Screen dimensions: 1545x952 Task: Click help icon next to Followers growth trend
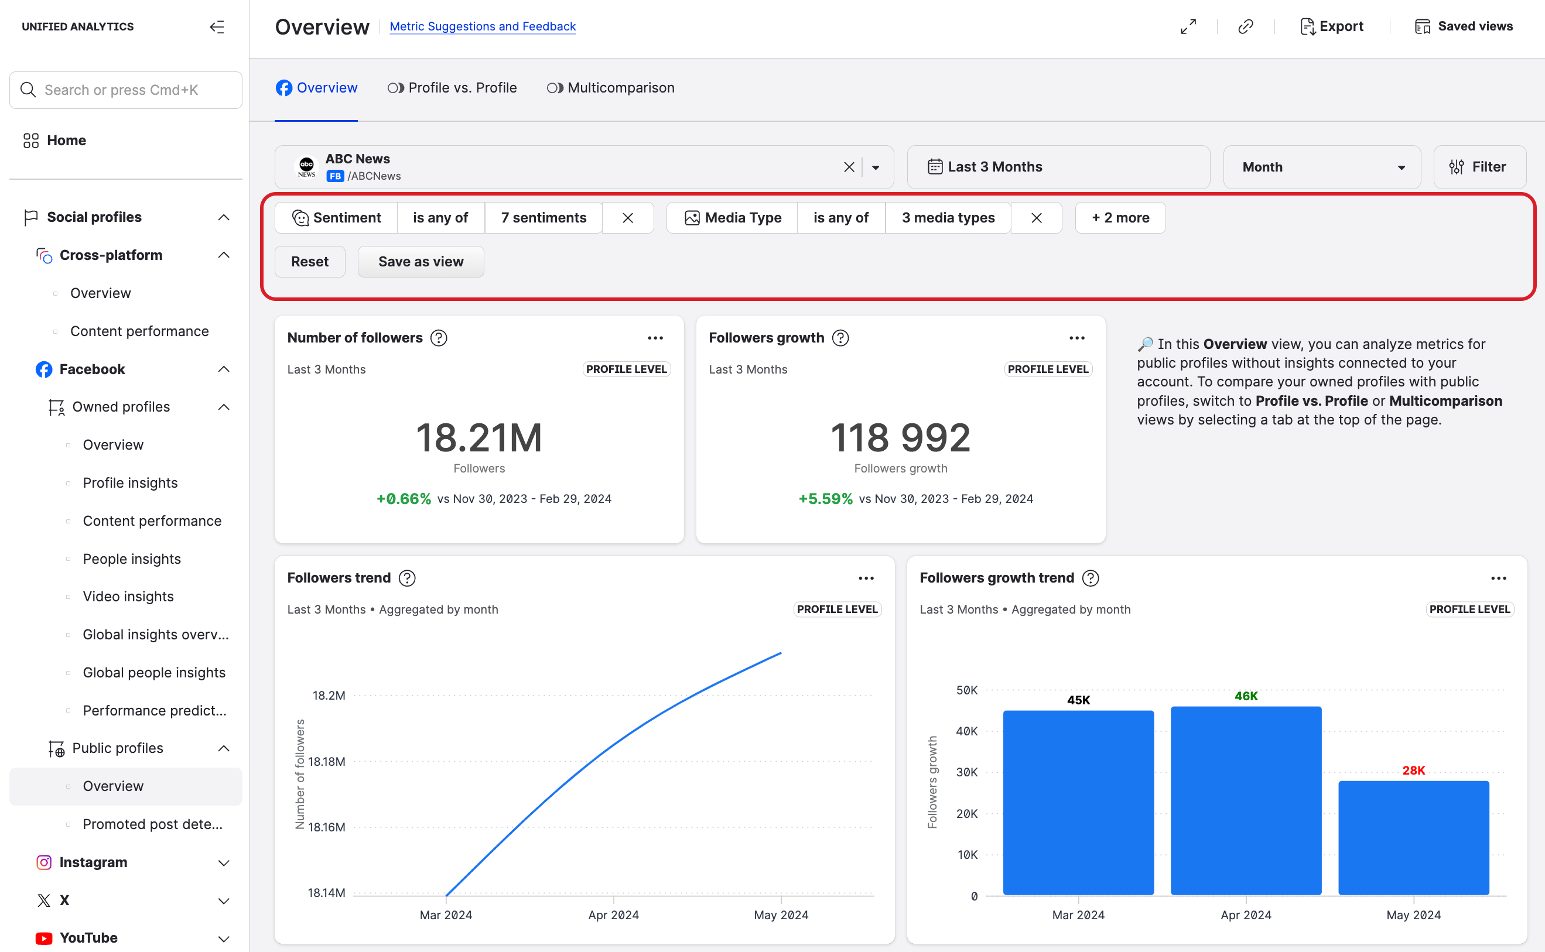pyautogui.click(x=1091, y=578)
